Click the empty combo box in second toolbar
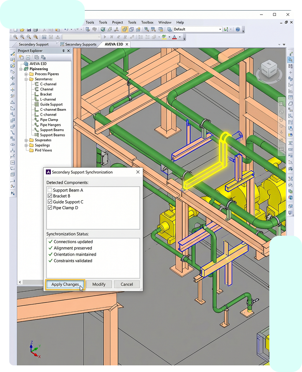 (x=82, y=37)
